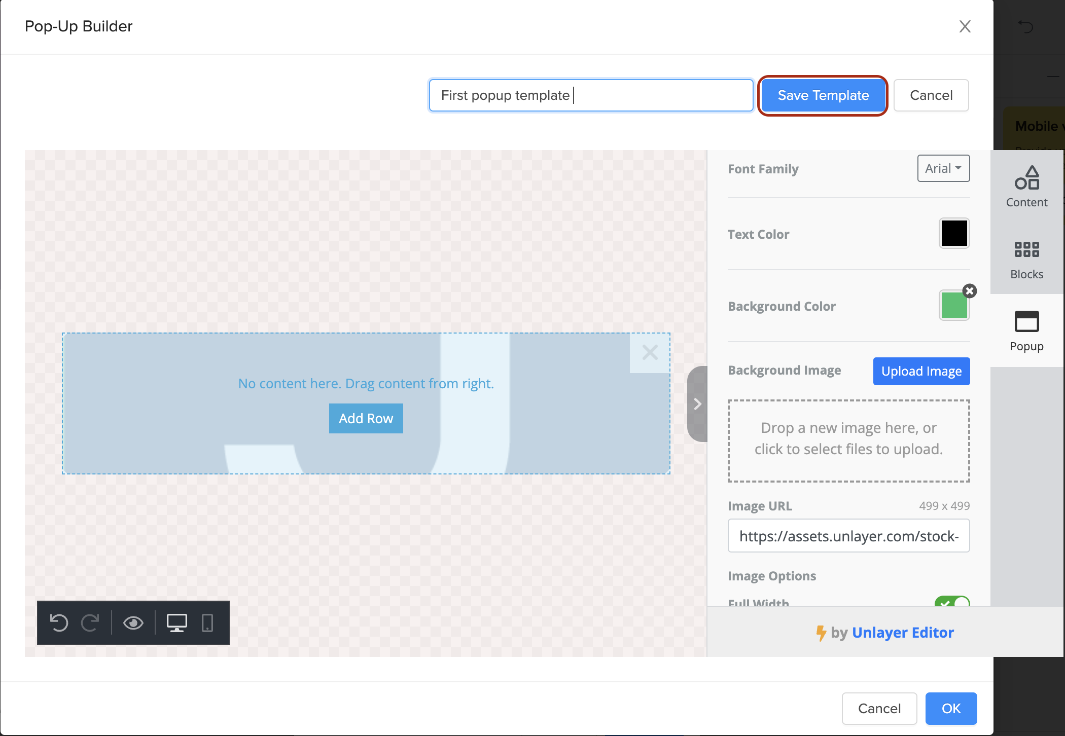This screenshot has height=736, width=1065.
Task: Click the undo arrow in editor toolbar
Action: [59, 622]
